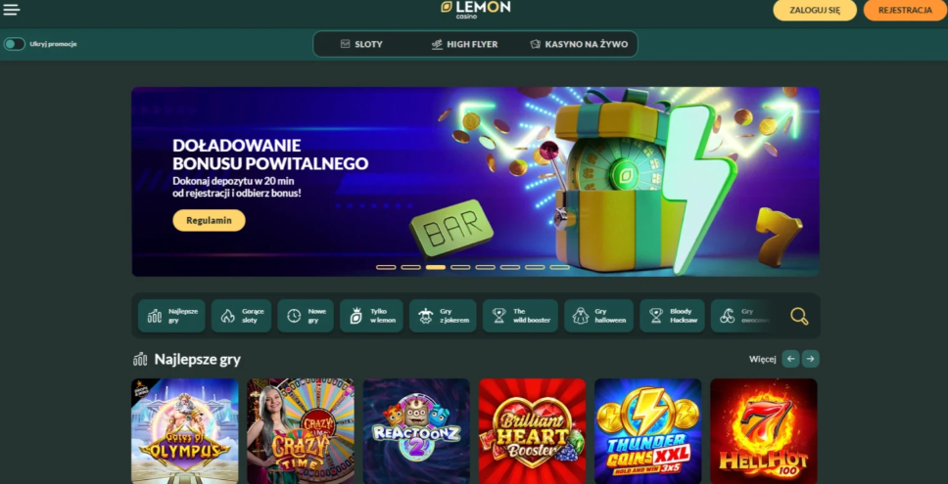
Task: Show previous games with left arrow
Action: pos(790,359)
